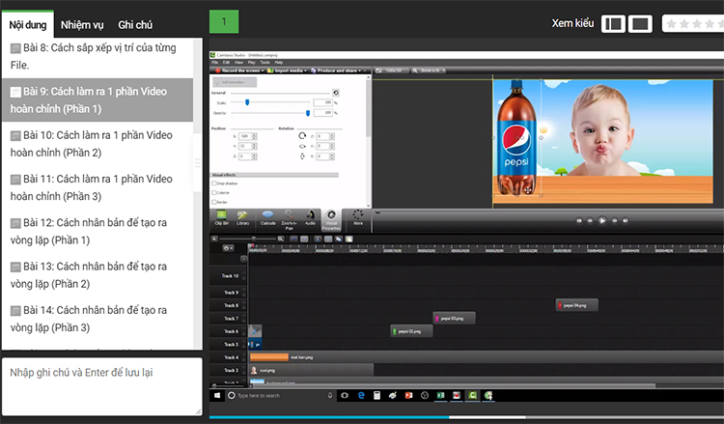Image resolution: width=724 pixels, height=424 pixels.
Task: Click the Visual Properties icon
Action: click(x=332, y=217)
